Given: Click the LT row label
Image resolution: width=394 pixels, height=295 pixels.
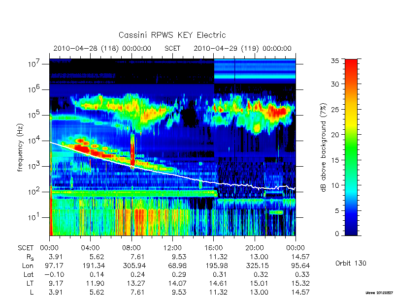Looking at the screenshot, I should point(30,283).
